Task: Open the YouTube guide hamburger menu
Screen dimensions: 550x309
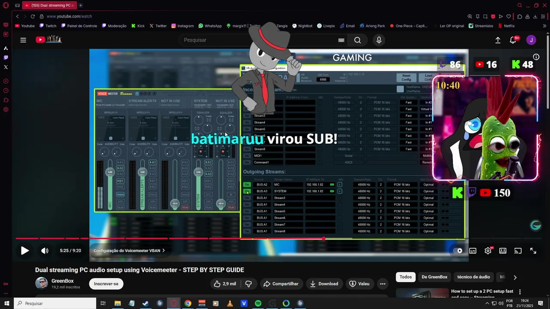Action: point(23,40)
